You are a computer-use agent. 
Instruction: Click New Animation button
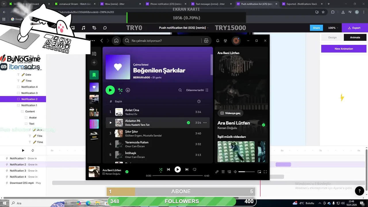tap(344, 49)
